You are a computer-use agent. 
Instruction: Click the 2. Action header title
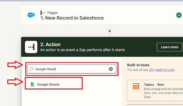point(50,45)
